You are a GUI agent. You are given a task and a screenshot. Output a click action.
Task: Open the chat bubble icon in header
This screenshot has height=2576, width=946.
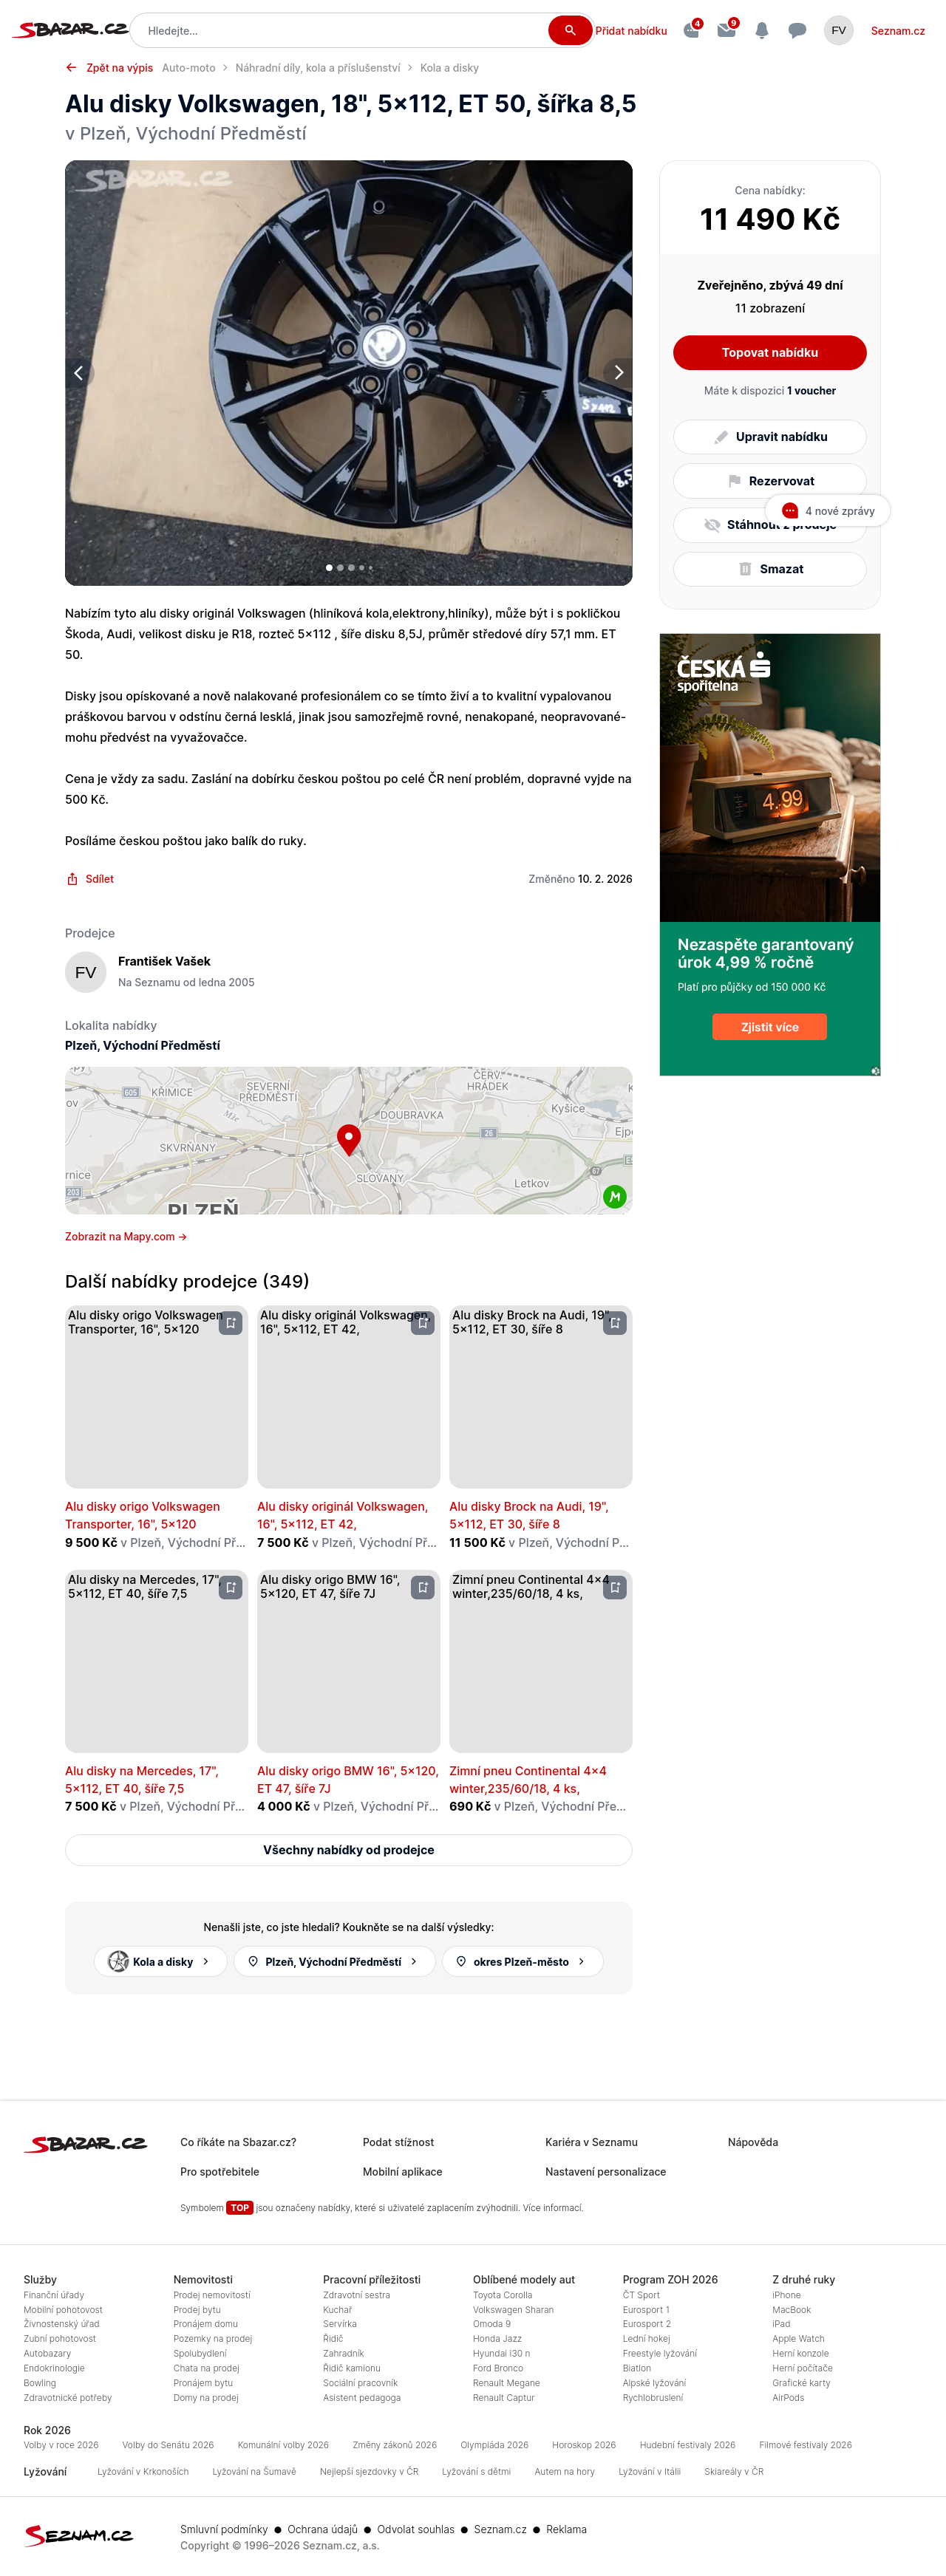797,31
